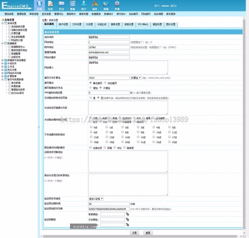249x238 pixels.
Task: Click the 退出 logout link
Action: click(173, 6)
